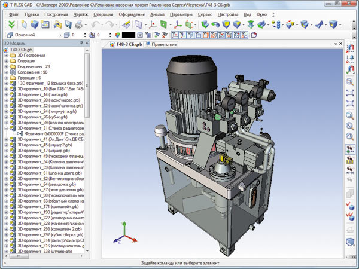Viewport: 359px width, 269px height.
Task: Close the 3D Модель panel
Action: coord(87,43)
